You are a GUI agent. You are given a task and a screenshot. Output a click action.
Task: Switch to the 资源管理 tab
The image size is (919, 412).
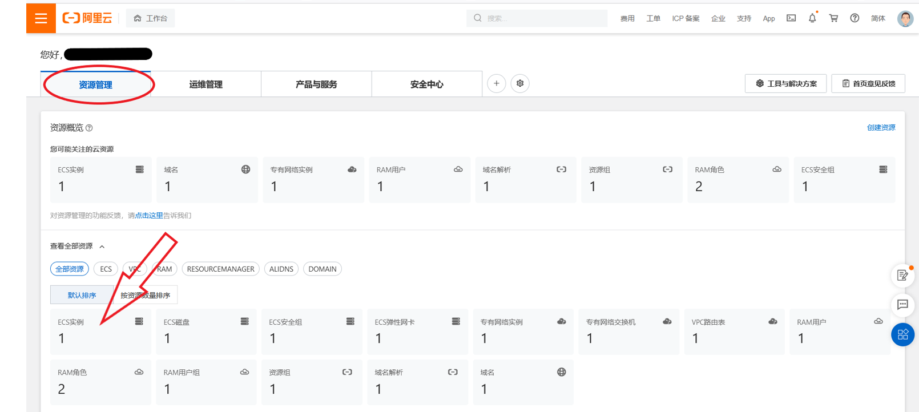95,84
